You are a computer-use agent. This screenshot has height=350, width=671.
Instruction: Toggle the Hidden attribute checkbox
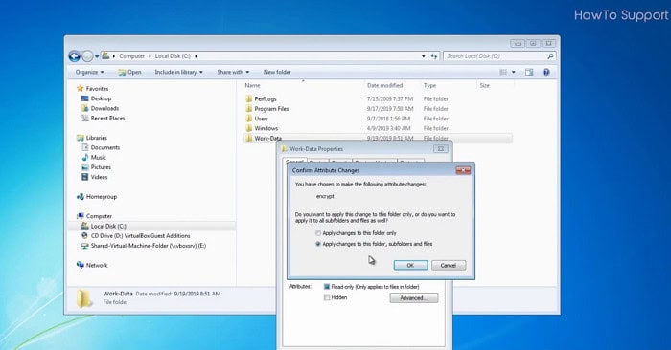pos(327,298)
